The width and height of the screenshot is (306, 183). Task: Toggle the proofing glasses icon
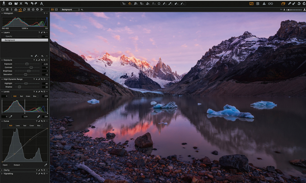271,3
